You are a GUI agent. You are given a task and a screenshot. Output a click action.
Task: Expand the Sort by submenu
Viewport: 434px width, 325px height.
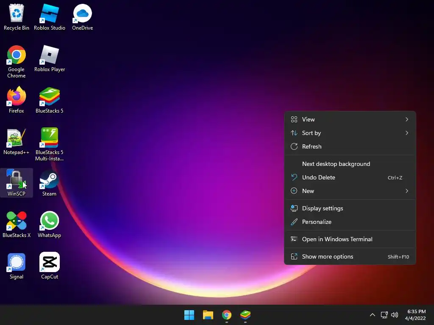350,133
